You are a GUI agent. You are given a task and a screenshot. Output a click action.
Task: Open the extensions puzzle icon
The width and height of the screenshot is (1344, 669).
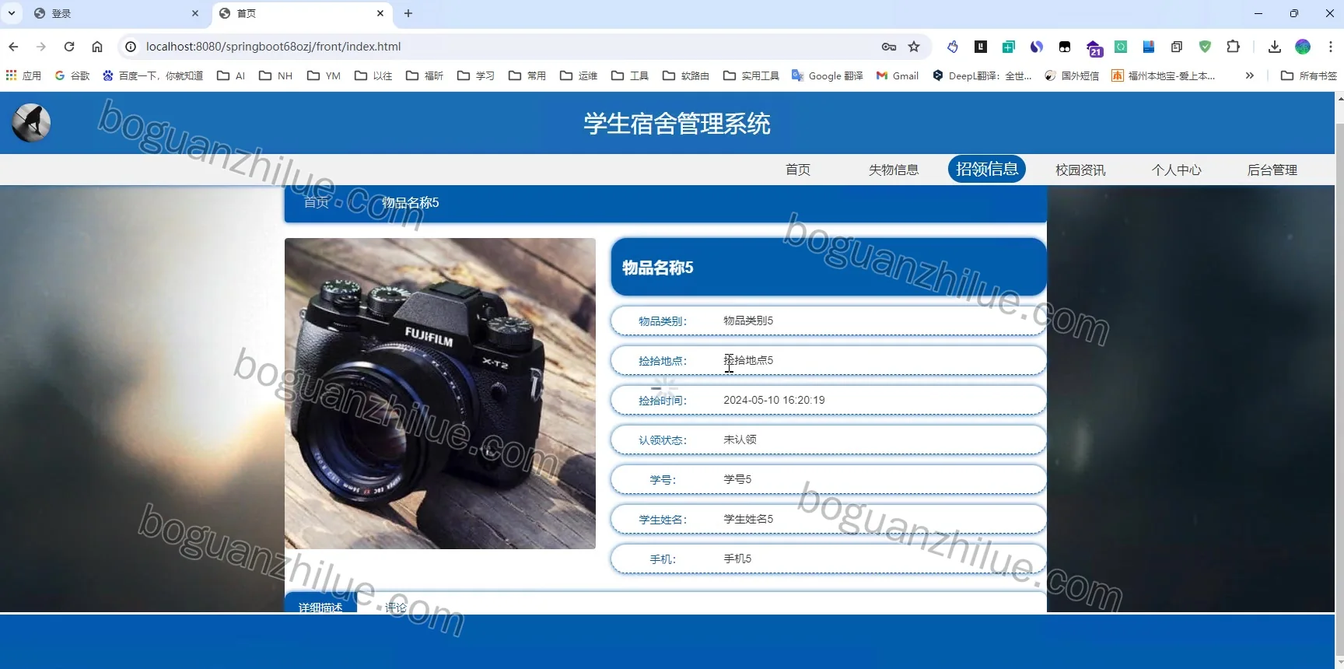pyautogui.click(x=1233, y=47)
